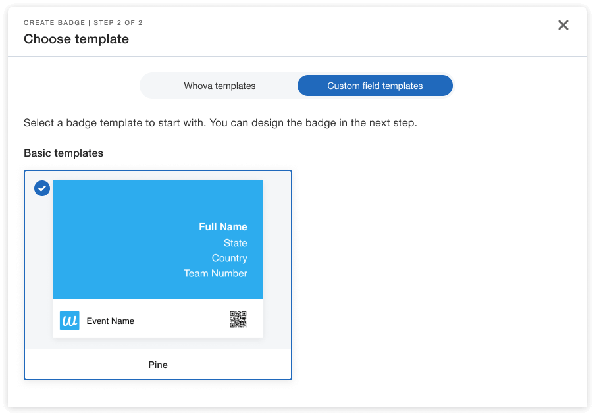Click the QR code on the badge preview
The width and height of the screenshot is (595, 416).
click(238, 320)
